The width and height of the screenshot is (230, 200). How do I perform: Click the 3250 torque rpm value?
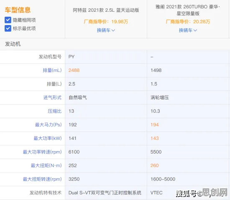(74, 179)
